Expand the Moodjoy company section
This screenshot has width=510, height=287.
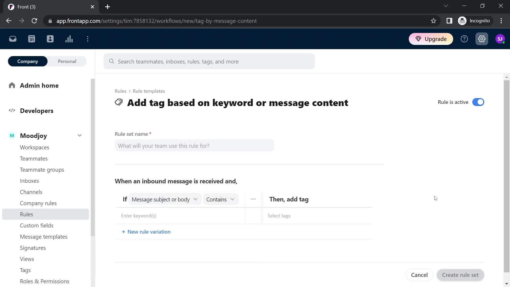79,136
